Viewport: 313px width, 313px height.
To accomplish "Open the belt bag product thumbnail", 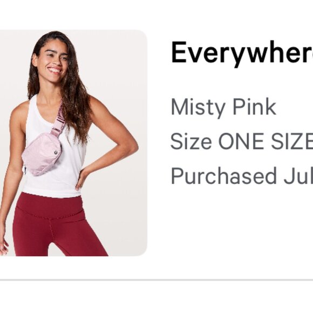I will pyautogui.click(x=73, y=142).
